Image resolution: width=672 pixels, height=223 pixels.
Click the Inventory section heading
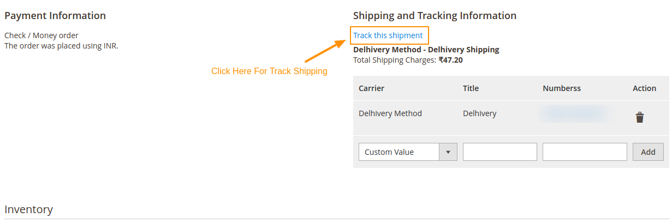28,209
